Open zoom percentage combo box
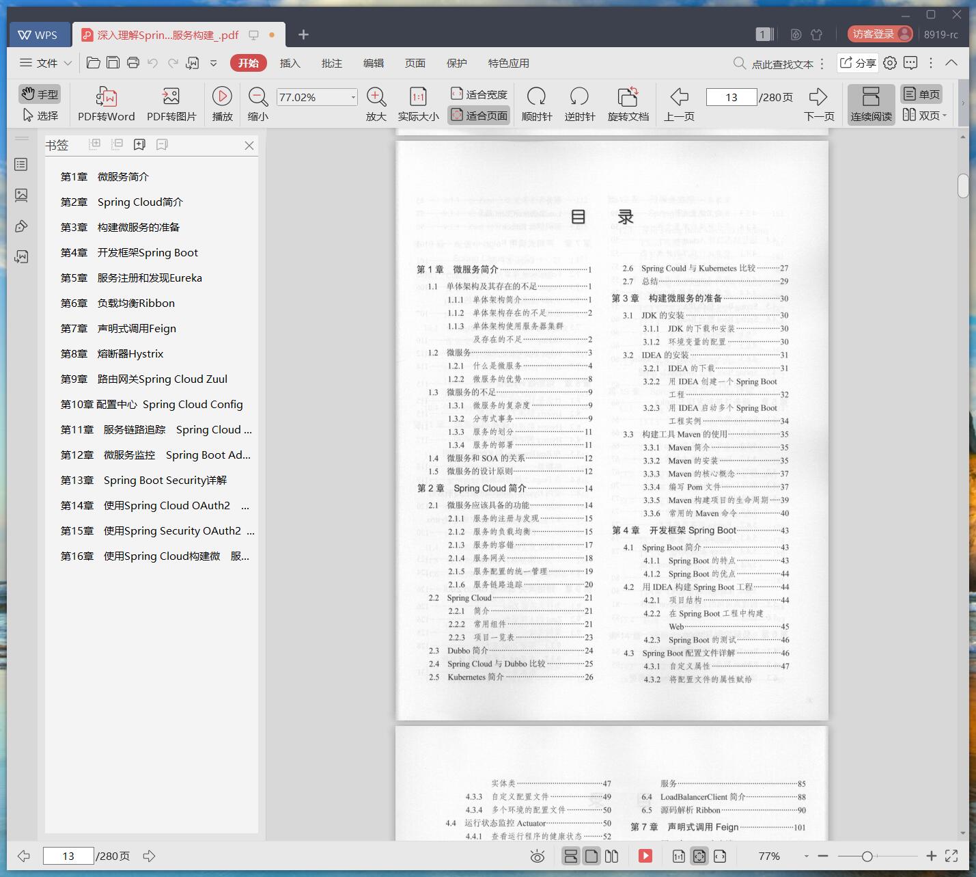 tap(317, 97)
